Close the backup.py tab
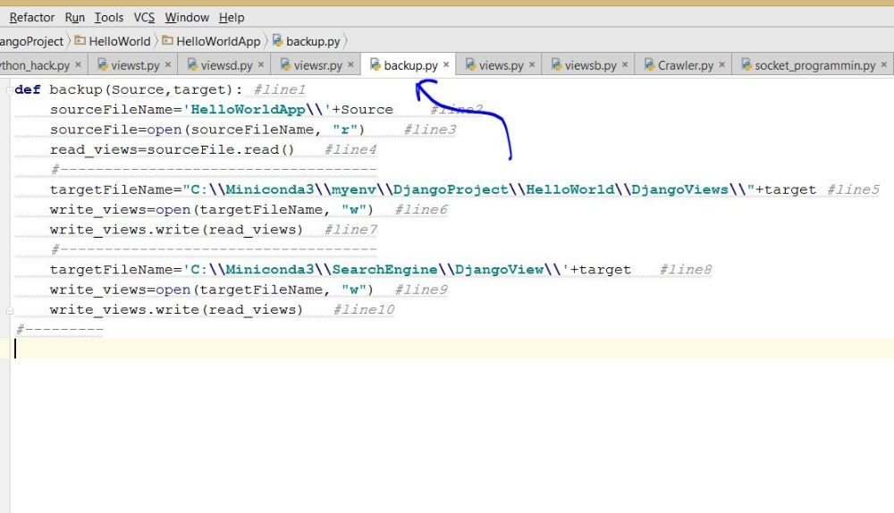This screenshot has height=513, width=894. [446, 65]
